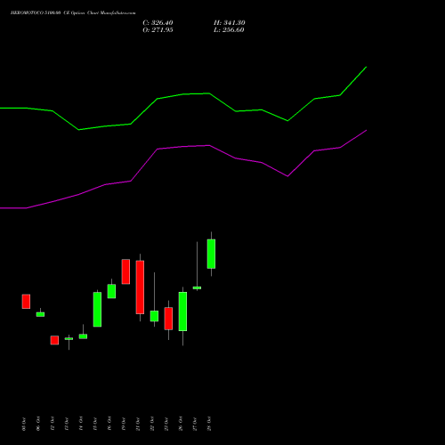This screenshot has width=445, height=445.
Task: Select the last green candle for 28 Oct
Action: tap(211, 254)
